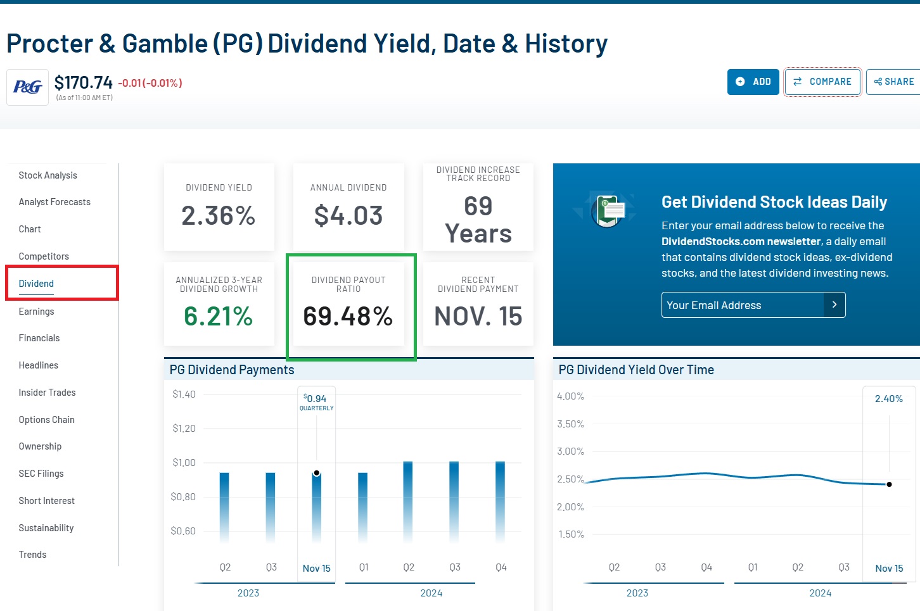Submit email with the arrow button
Screen dimensions: 920x611
tap(834, 305)
